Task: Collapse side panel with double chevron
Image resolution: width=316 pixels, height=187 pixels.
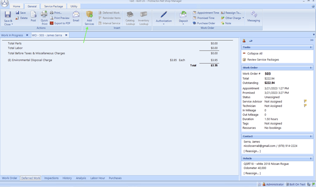Action: coord(312,40)
